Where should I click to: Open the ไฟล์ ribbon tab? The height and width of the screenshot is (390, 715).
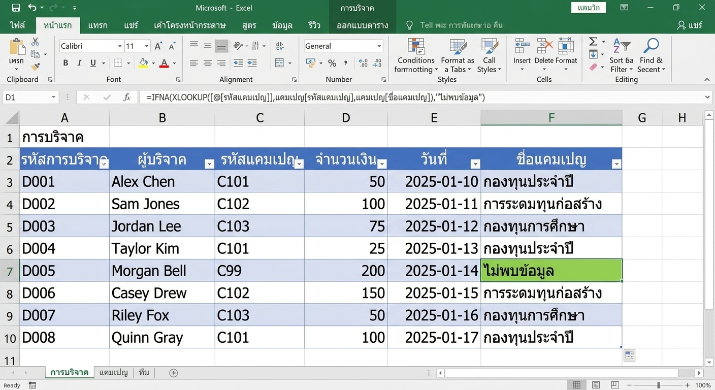[x=17, y=25]
